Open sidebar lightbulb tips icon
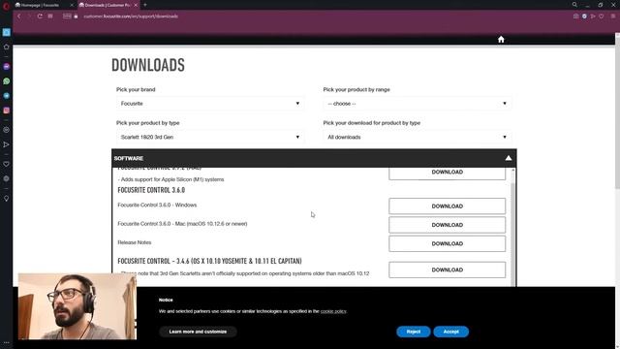This screenshot has height=349, width=620. pos(7,198)
